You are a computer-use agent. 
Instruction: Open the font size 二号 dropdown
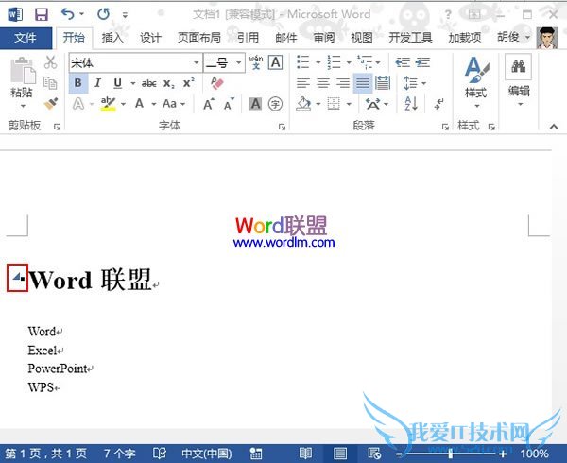239,62
